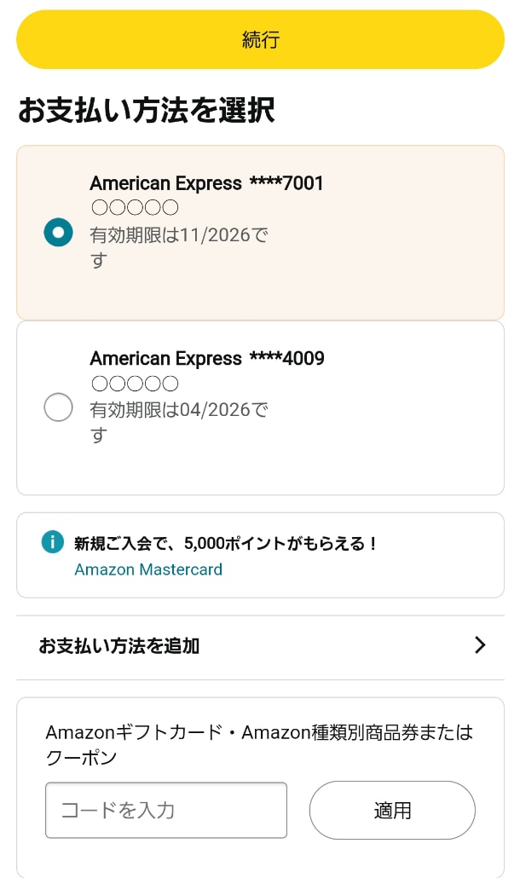This screenshot has width=520, height=878.
Task: Click 適用 to apply a gift card code
Action: tap(391, 810)
